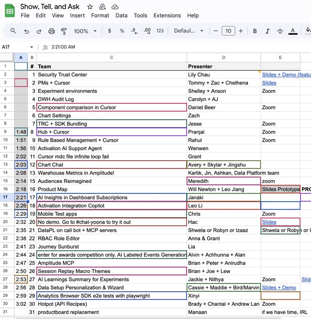Open the Tools menu
The height and width of the screenshot is (319, 311).
[140, 15]
